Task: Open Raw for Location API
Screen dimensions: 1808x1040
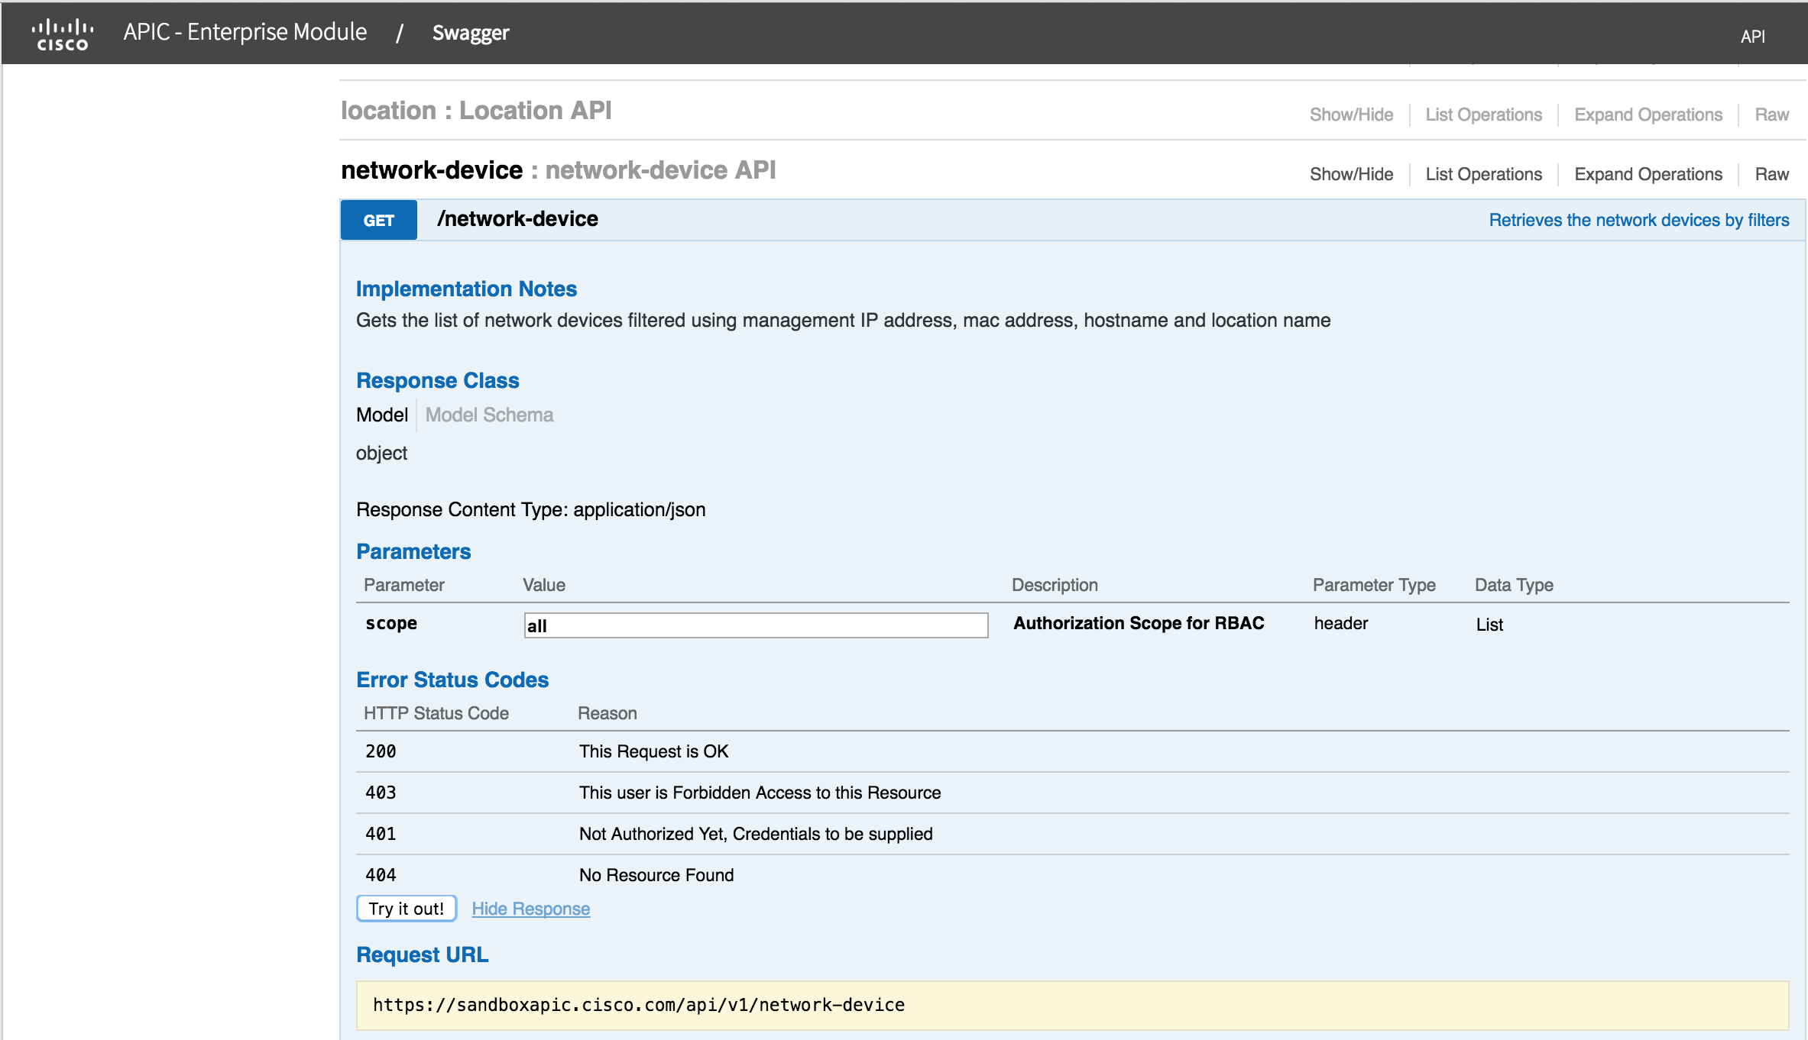Action: click(x=1771, y=115)
